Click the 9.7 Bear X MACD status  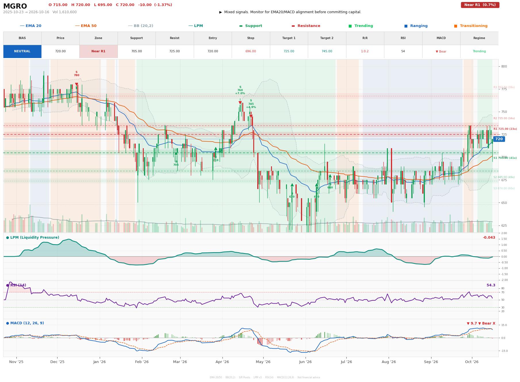481,323
